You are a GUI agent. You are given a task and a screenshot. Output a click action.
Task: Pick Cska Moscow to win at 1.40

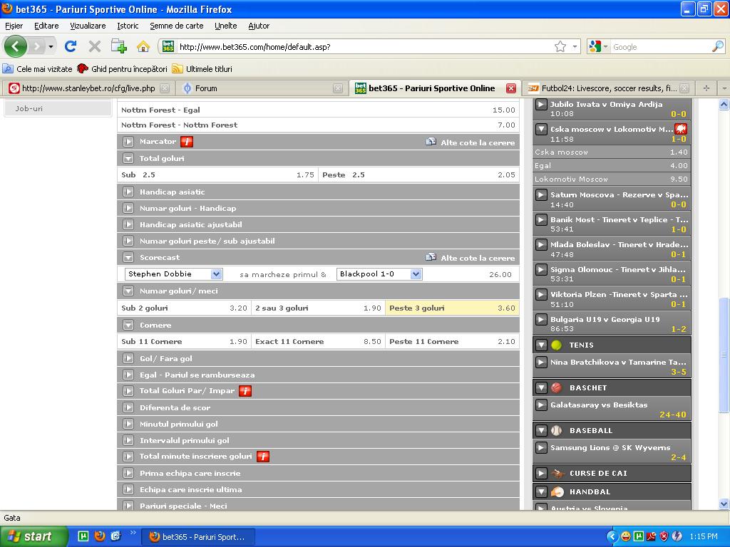coord(611,152)
